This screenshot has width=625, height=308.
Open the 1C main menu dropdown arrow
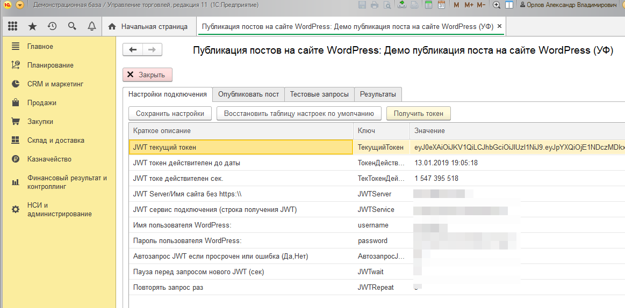pos(20,5)
